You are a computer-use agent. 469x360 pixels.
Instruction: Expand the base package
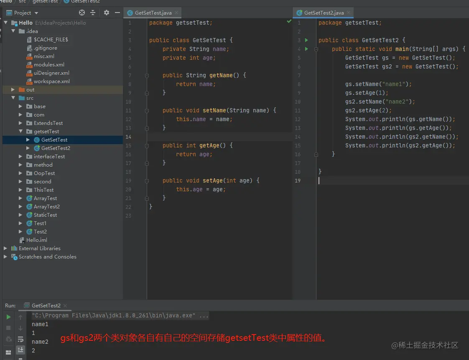point(20,106)
